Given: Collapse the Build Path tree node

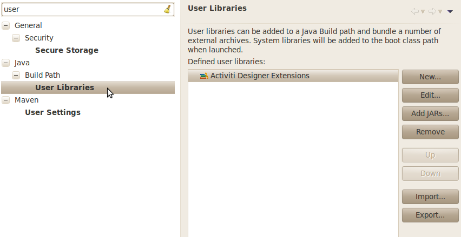Looking at the screenshot, I should 16,75.
